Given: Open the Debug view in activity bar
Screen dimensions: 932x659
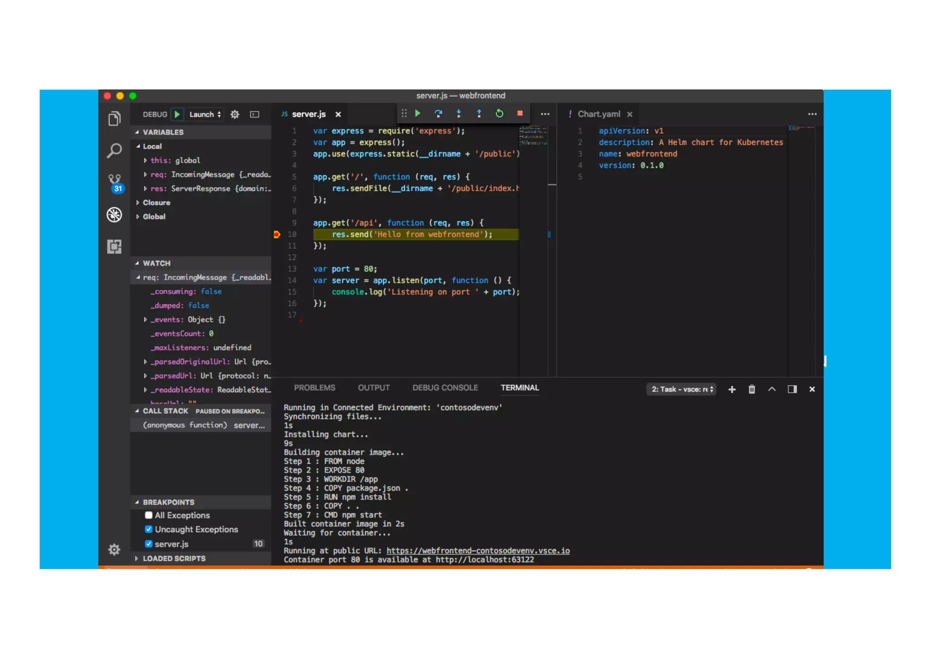Looking at the screenshot, I should tap(114, 214).
